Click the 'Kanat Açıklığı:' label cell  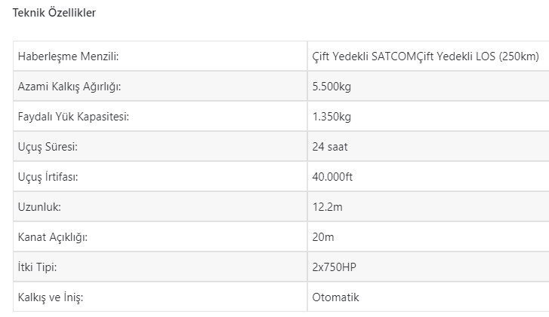pos(53,237)
